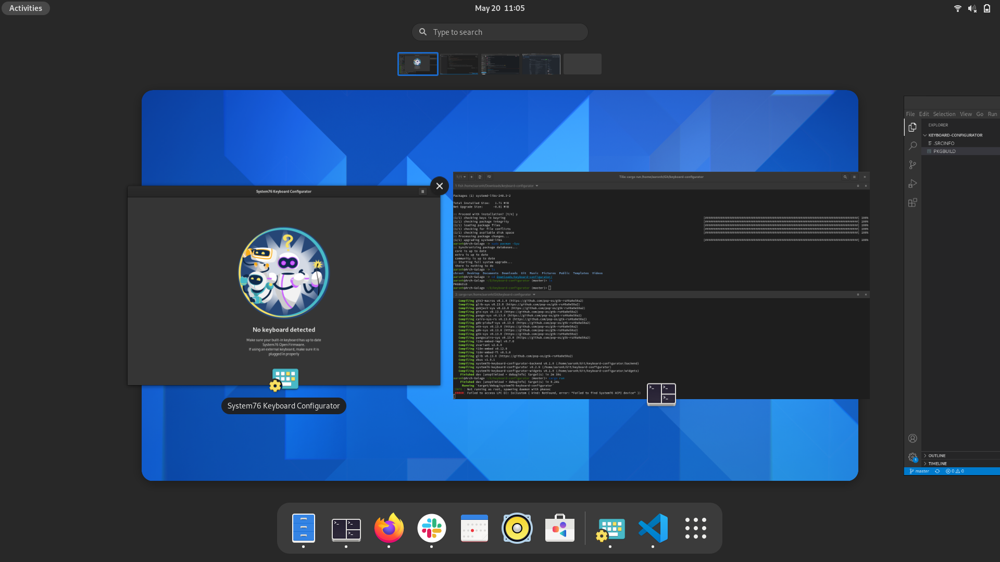Open the Wi-Fi indicator in the top bar
1000x562 pixels.
[x=957, y=8]
